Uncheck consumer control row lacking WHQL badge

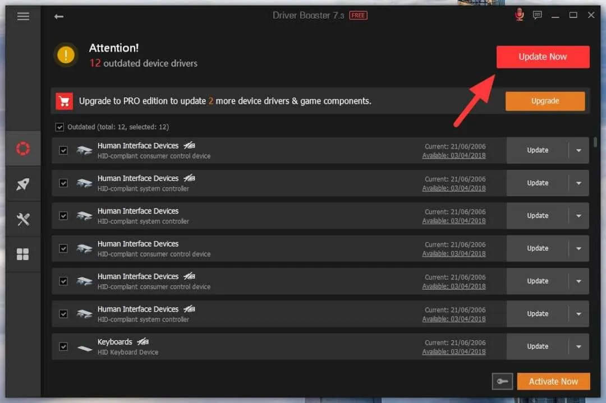(x=63, y=249)
